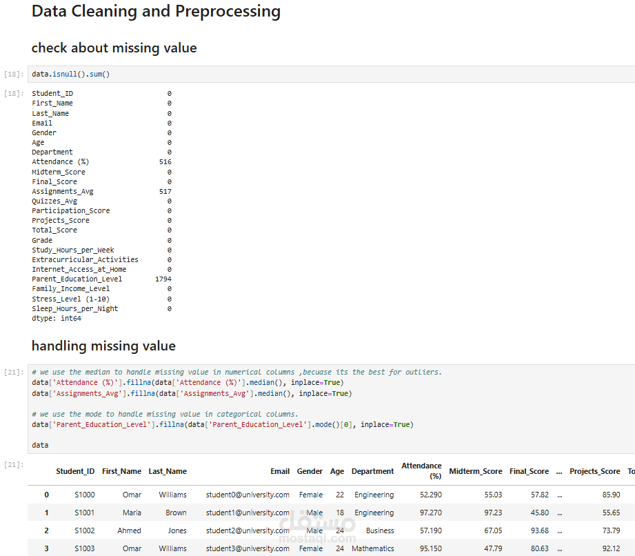Click the Parent_Education_Level 1794 output line
This screenshot has height=556, width=635.
[x=101, y=279]
